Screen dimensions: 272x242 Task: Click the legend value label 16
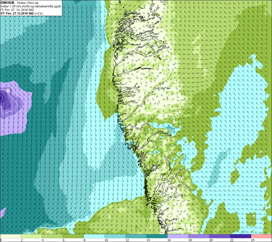[x=169, y=240]
